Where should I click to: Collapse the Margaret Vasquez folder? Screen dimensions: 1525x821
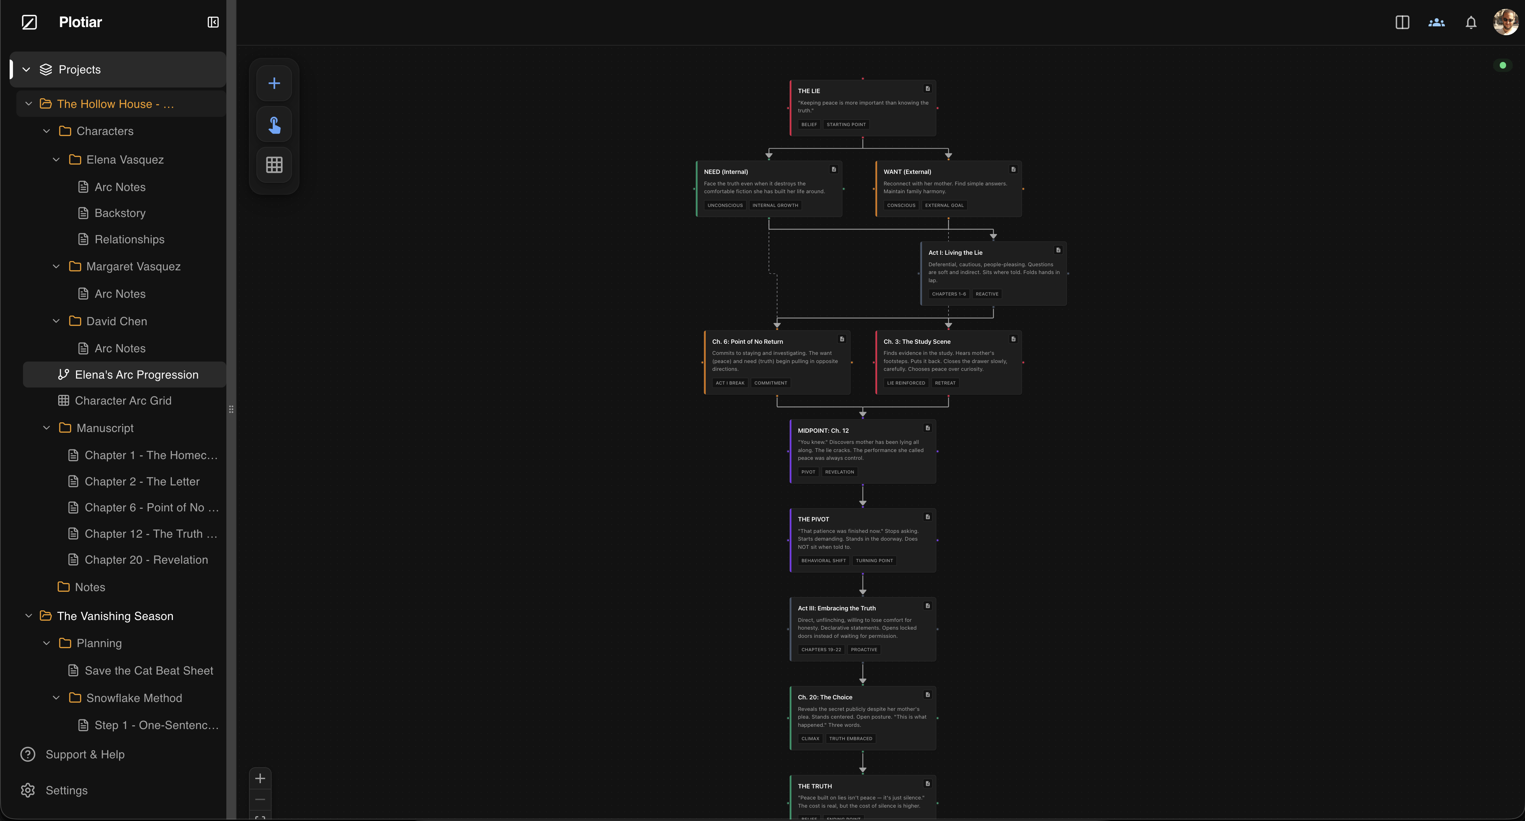point(56,266)
